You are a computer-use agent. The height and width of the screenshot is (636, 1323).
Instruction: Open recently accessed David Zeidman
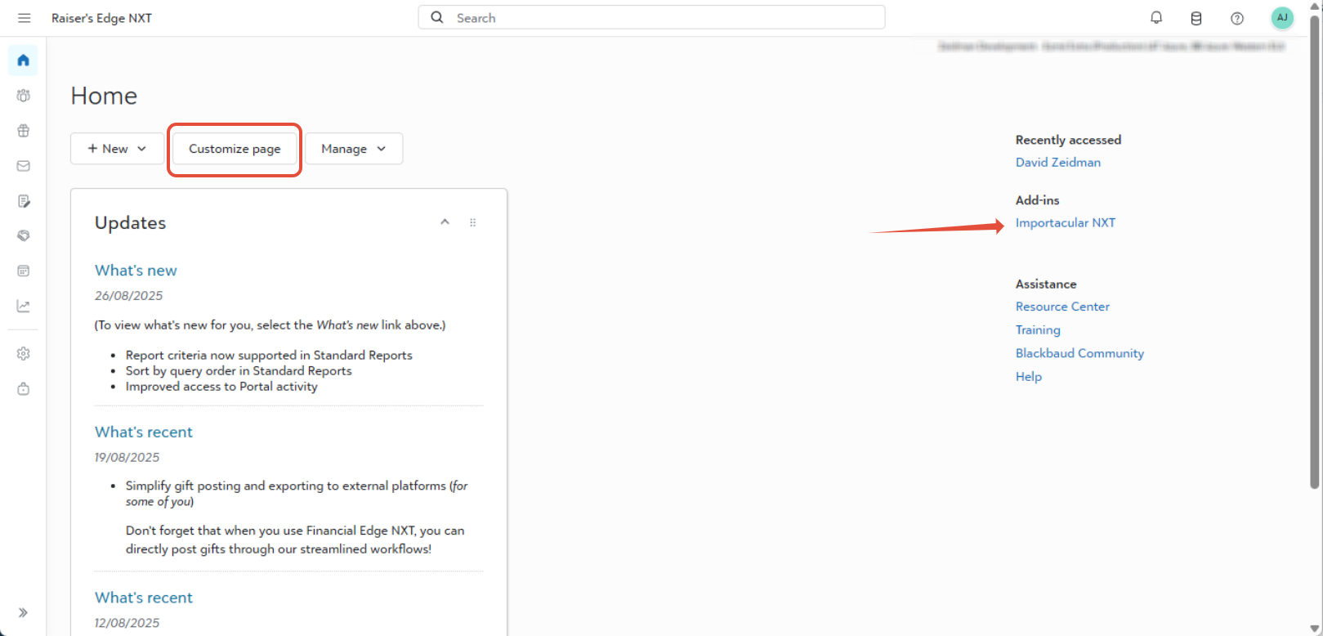click(1058, 163)
